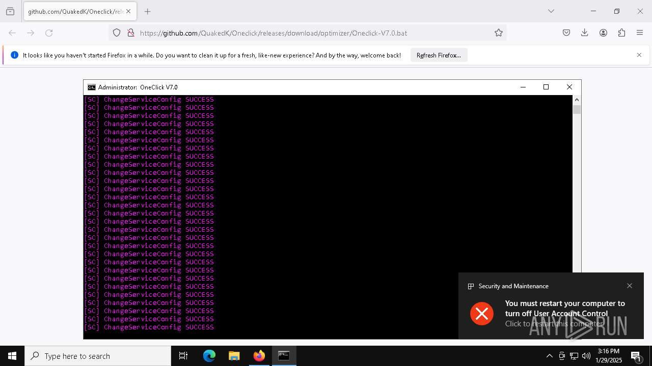Image resolution: width=652 pixels, height=366 pixels.
Task: Open File Explorer from taskbar
Action: 234,356
